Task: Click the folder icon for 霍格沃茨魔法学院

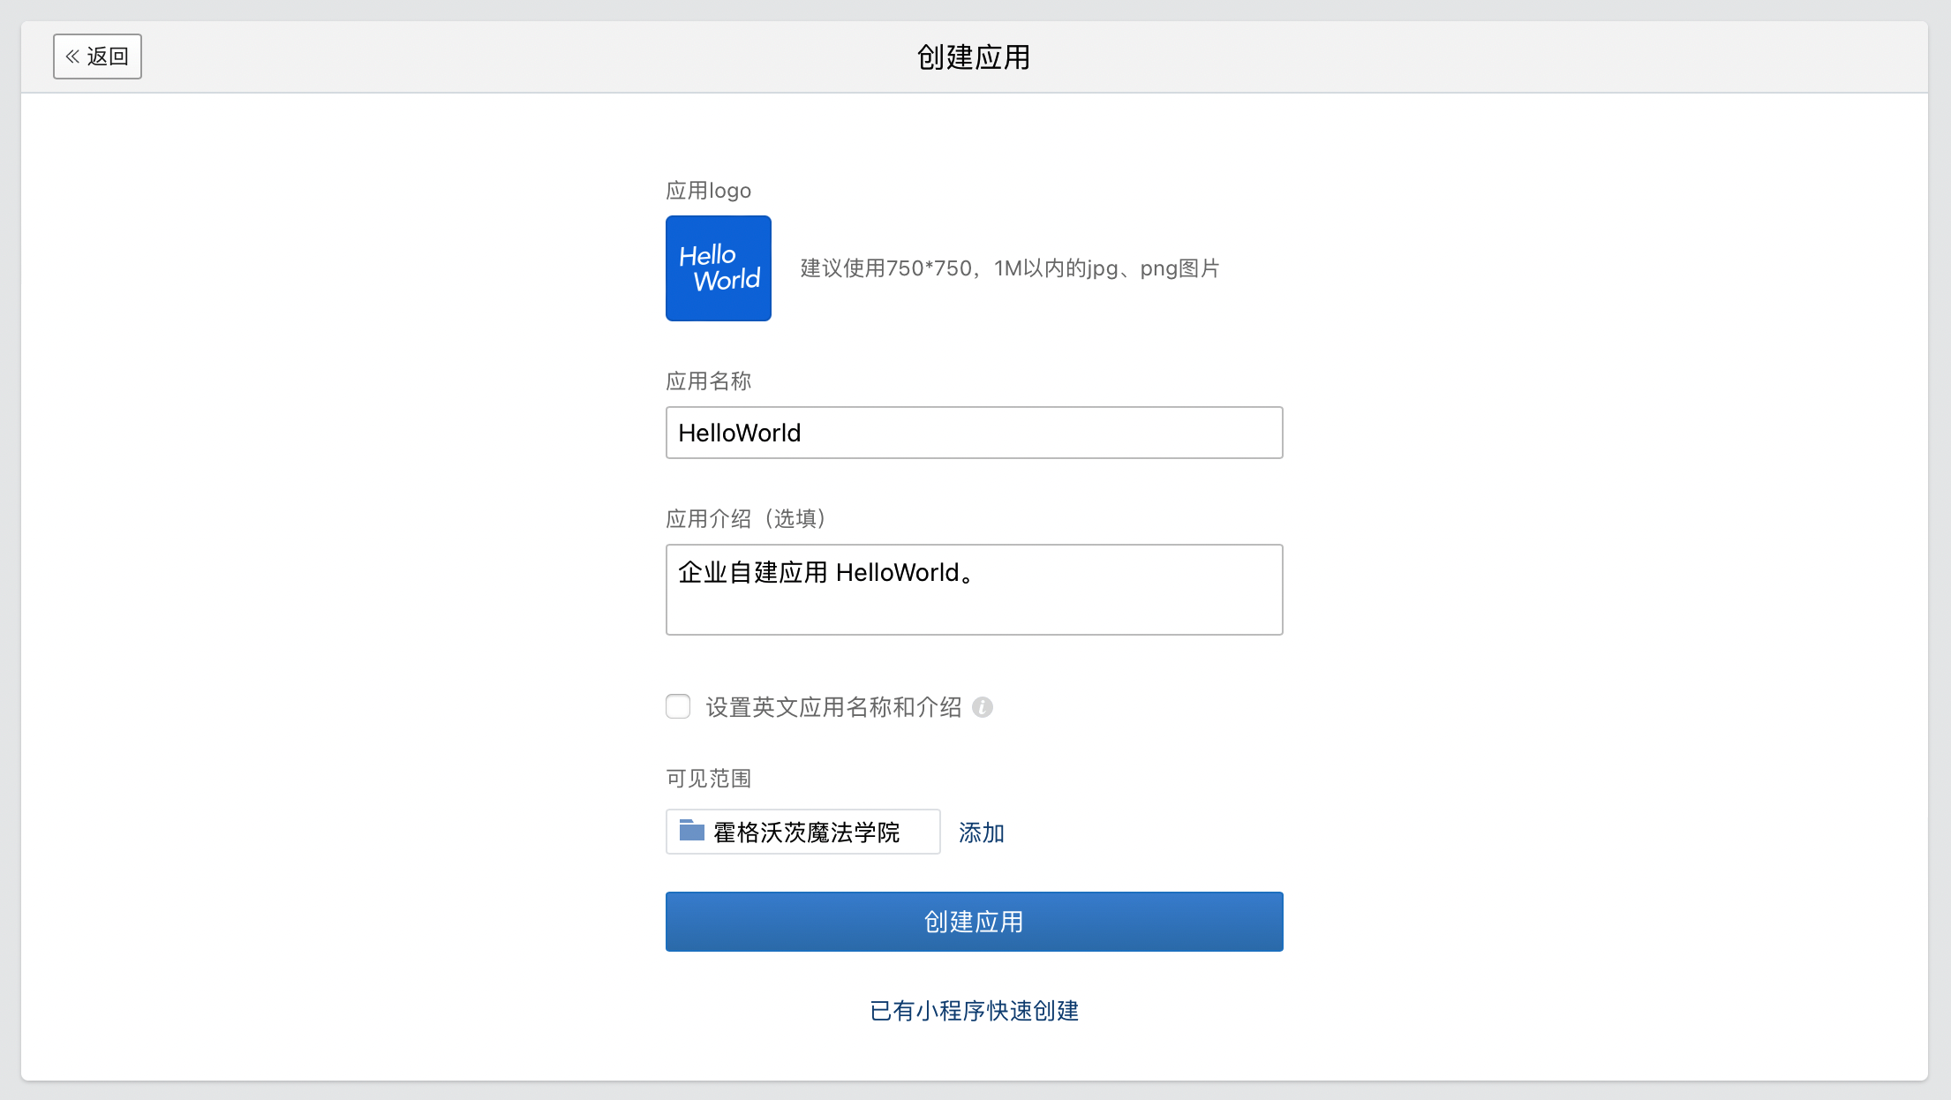Action: pyautogui.click(x=691, y=831)
